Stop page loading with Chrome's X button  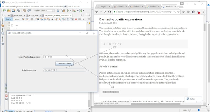tap(105, 12)
